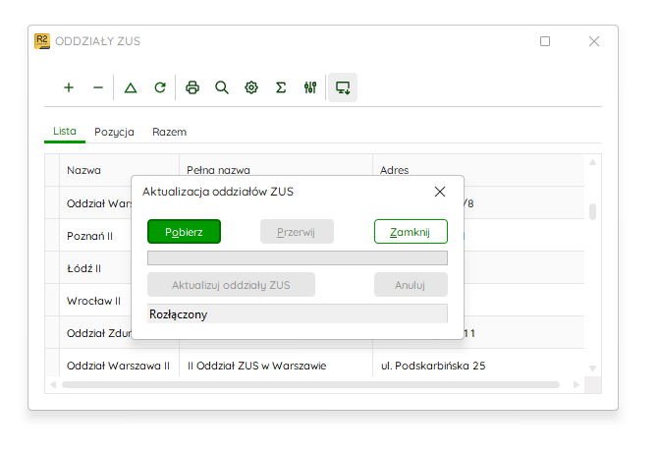Click the sigma sum icon
This screenshot has height=453, width=660.
281,87
